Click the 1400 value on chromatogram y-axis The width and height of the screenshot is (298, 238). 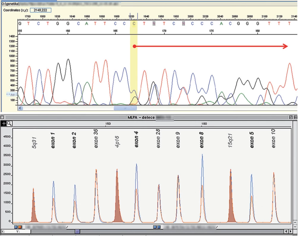coord(12,36)
